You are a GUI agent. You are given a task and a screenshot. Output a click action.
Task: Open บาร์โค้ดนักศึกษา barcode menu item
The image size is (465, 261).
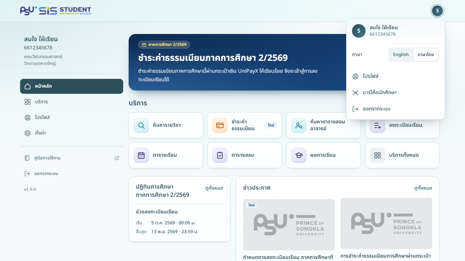396,92
